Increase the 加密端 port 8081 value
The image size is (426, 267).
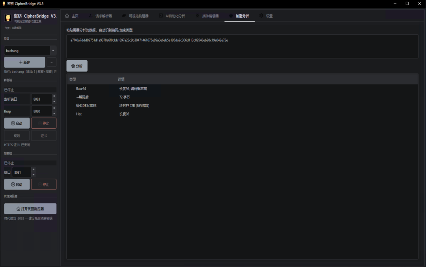point(34,169)
